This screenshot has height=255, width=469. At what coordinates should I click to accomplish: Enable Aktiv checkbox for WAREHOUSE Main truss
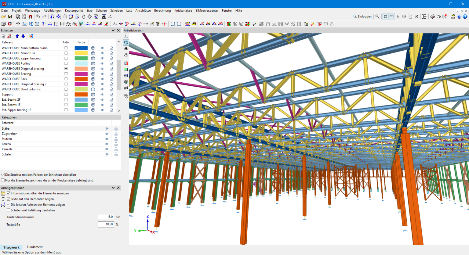pyautogui.click(x=66, y=53)
